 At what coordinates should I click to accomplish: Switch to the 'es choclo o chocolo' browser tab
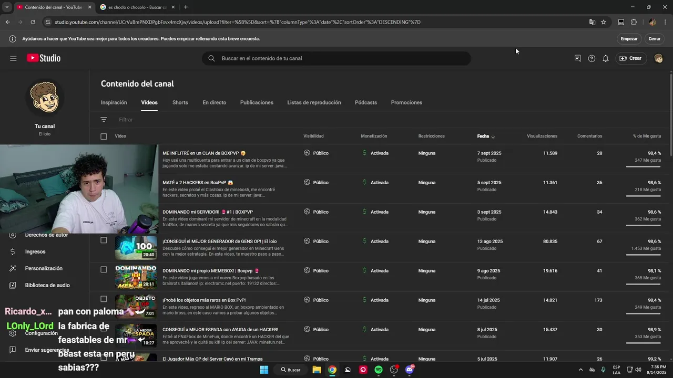[138, 7]
